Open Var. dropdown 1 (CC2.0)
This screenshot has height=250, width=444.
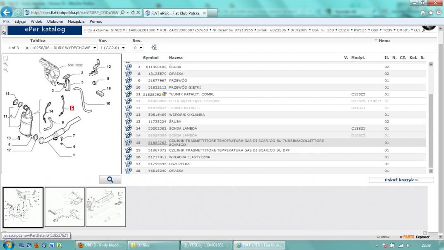112,48
